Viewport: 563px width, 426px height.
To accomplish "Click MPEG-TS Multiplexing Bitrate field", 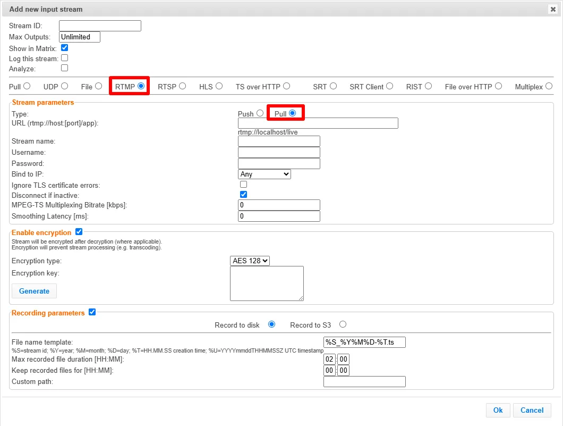I will tap(279, 205).
